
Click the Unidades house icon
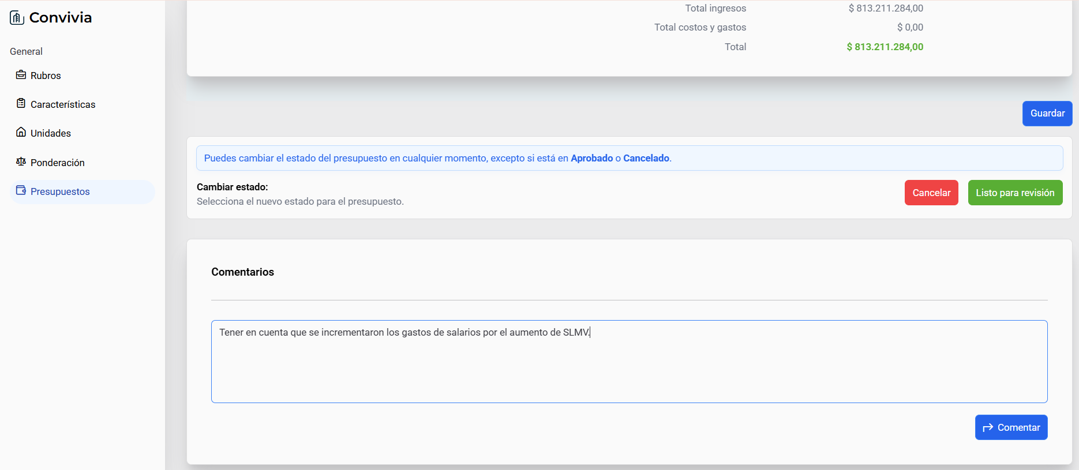[x=21, y=133]
